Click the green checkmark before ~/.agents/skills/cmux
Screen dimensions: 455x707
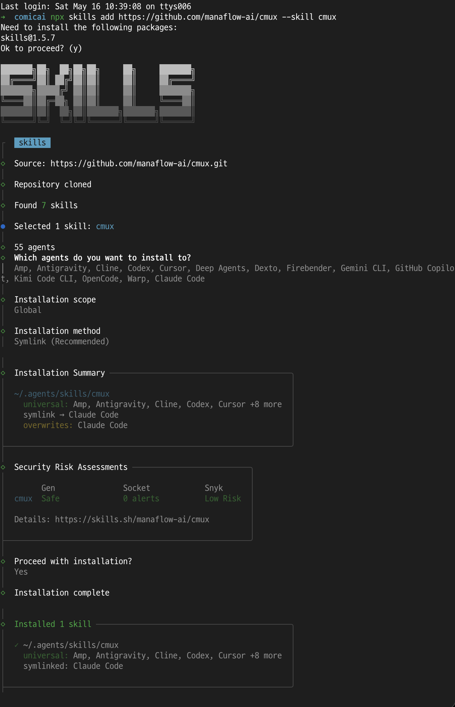pos(16,645)
